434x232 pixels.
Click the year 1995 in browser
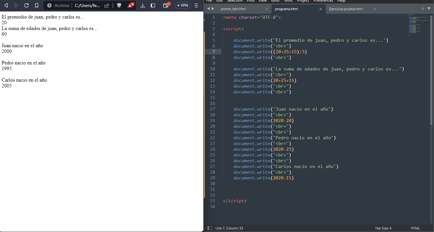[7, 69]
